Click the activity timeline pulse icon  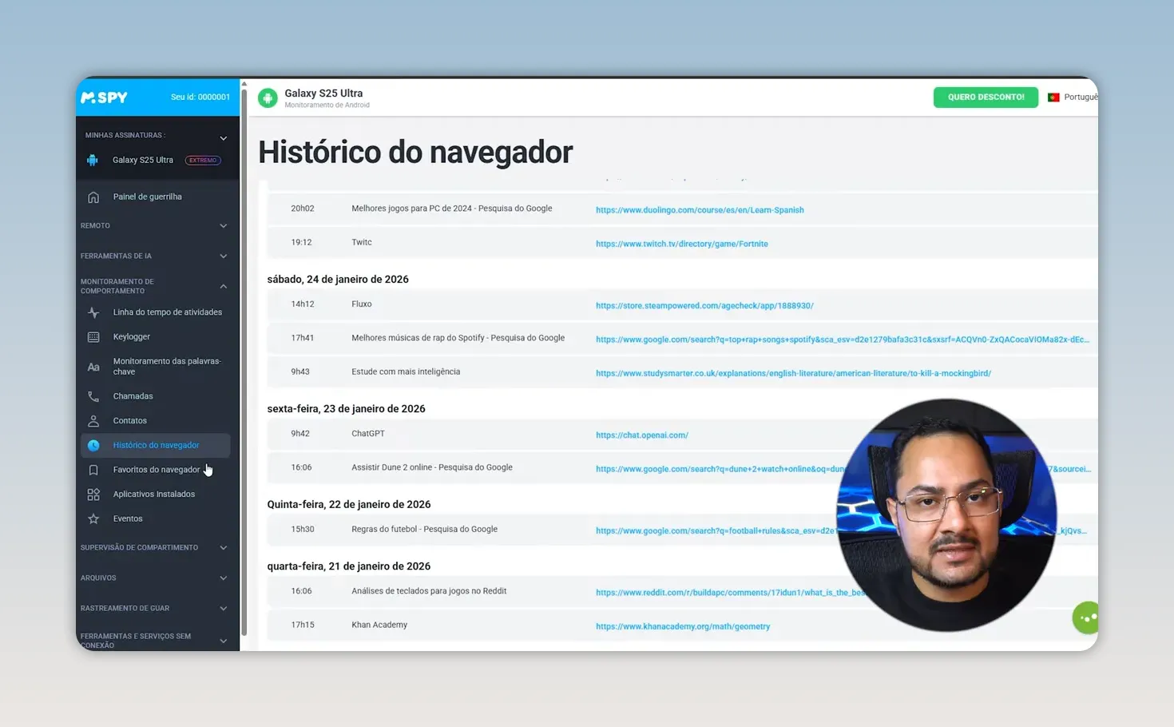pos(93,312)
